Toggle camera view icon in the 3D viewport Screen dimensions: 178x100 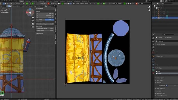pos(33,24)
